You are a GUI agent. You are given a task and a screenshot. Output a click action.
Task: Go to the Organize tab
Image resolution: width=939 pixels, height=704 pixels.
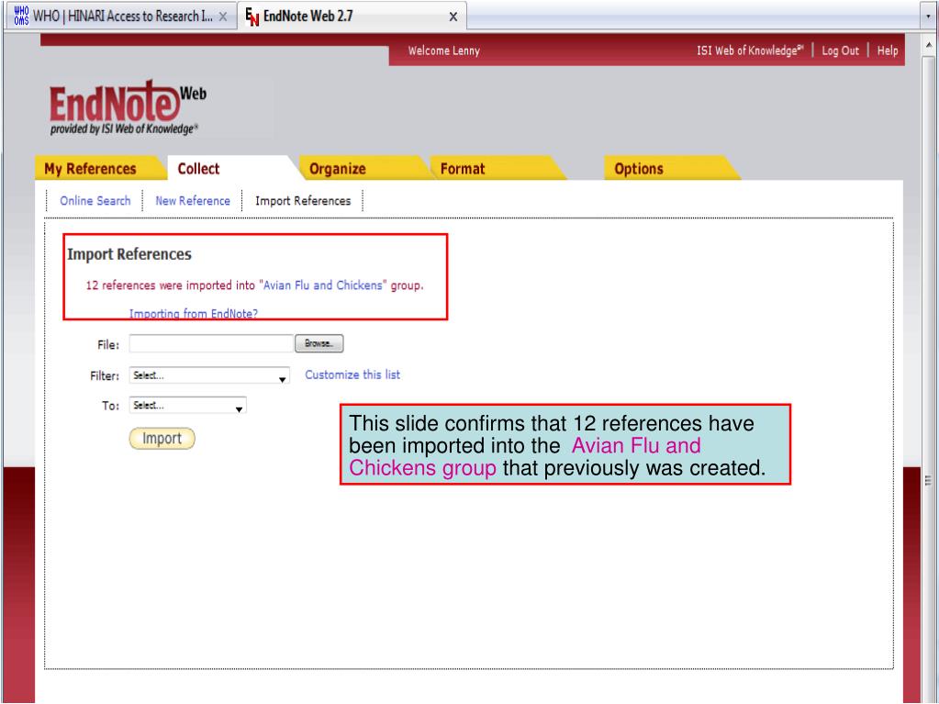(337, 169)
